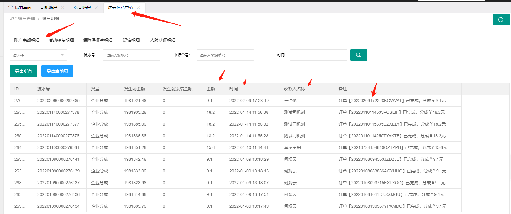This screenshot has width=511, height=214.
Task: Close the 庆云运营中心 tab
Action: pos(138,8)
